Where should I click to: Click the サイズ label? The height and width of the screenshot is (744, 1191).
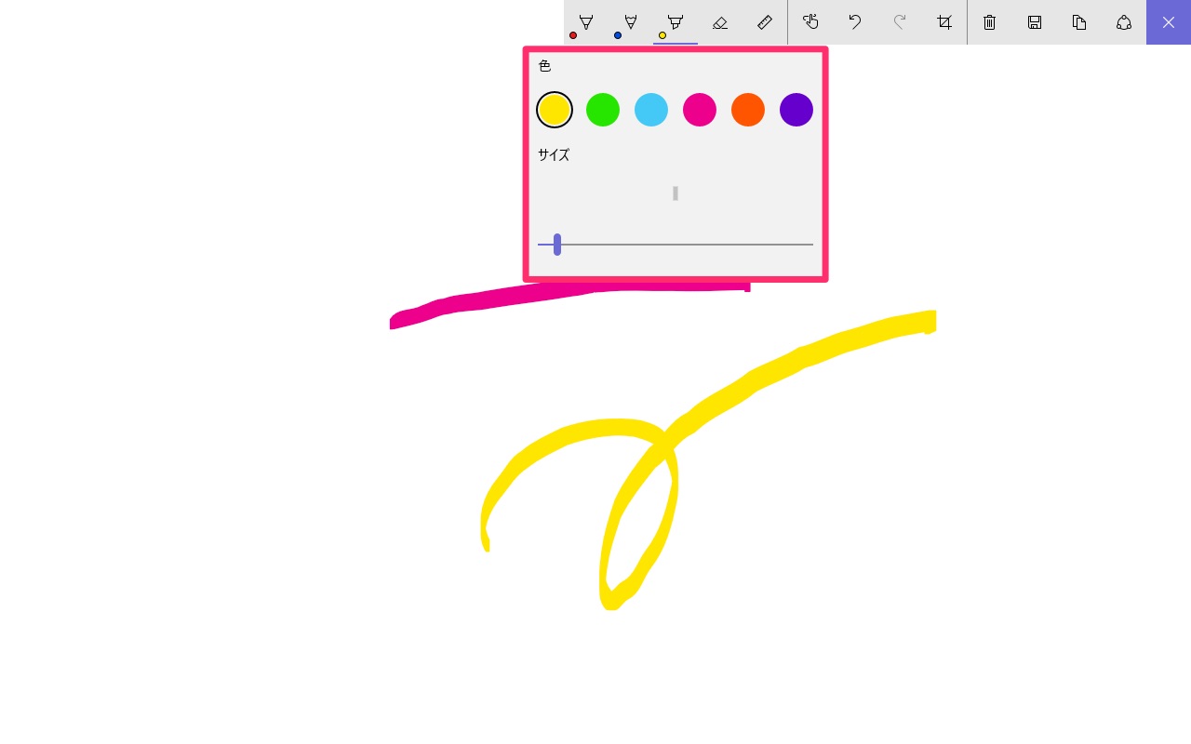point(554,155)
